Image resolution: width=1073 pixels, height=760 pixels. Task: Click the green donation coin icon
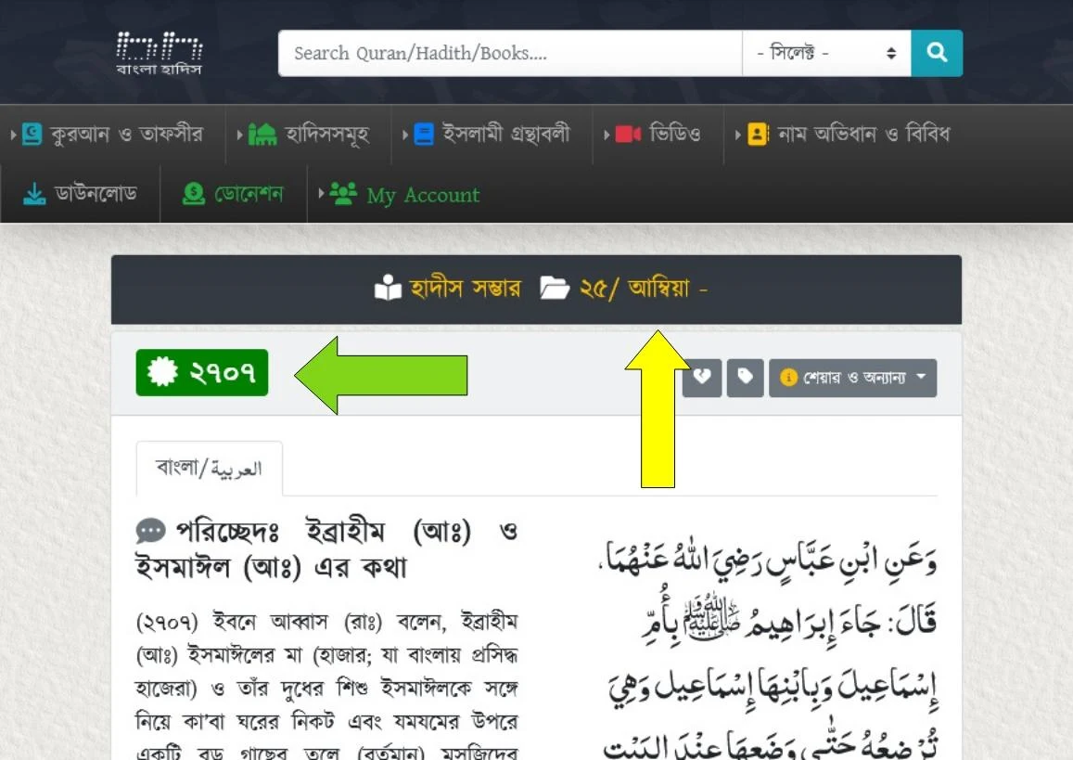194,195
